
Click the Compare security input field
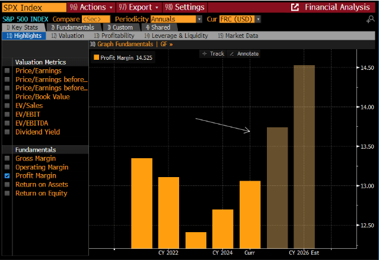tap(96, 19)
